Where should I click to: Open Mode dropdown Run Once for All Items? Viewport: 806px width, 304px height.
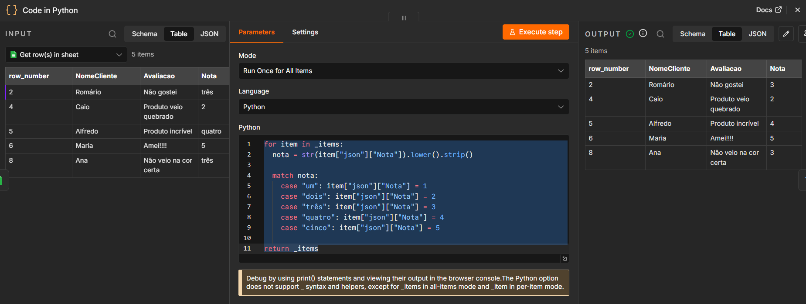coord(404,71)
